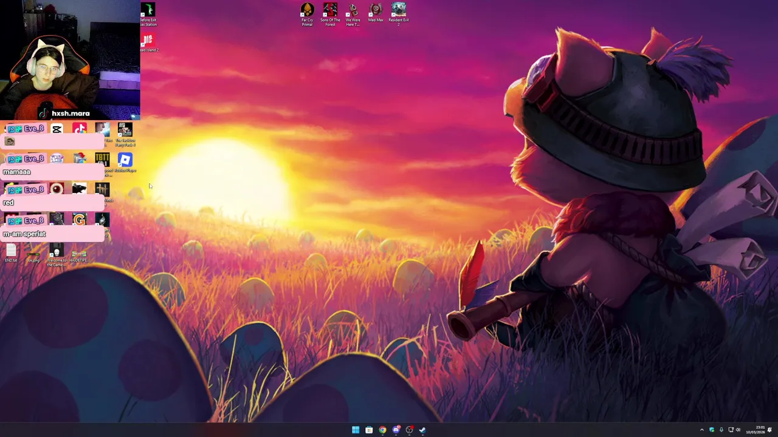Viewport: 778px width, 437px height.
Task: Open the Welcome to the Game shortcut
Action: [x=57, y=256]
